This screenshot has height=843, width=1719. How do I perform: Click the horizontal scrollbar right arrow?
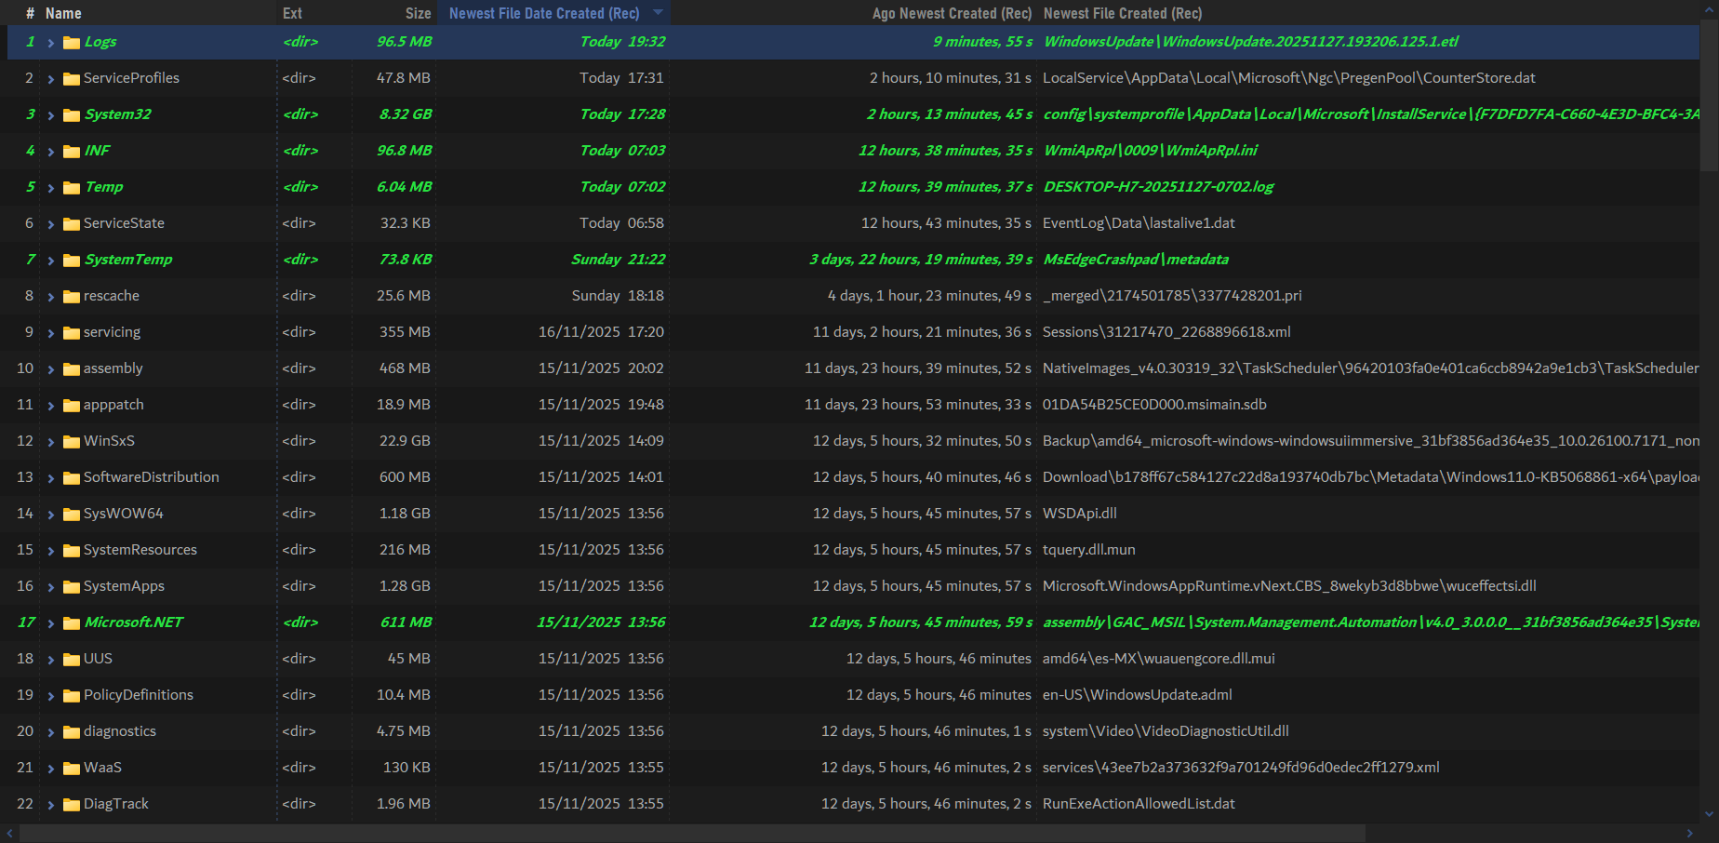pos(1689,834)
